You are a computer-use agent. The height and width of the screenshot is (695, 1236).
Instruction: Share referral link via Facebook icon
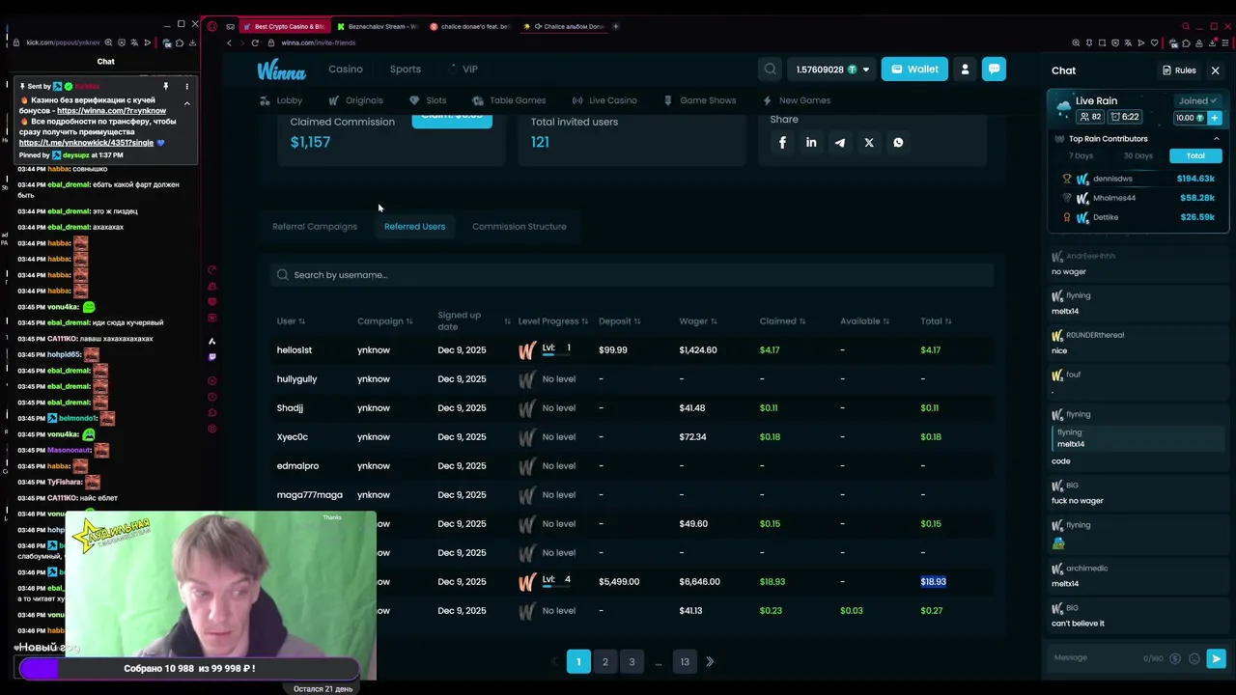(782, 143)
